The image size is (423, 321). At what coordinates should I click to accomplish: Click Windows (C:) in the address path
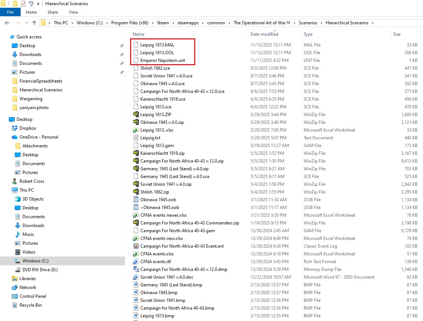(90, 23)
